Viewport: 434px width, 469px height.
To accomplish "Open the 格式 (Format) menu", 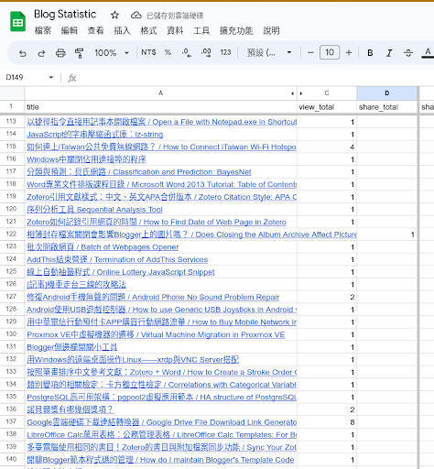I will tap(148, 30).
